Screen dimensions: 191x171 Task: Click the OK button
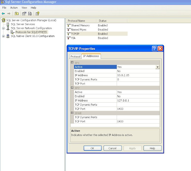[93, 148]
